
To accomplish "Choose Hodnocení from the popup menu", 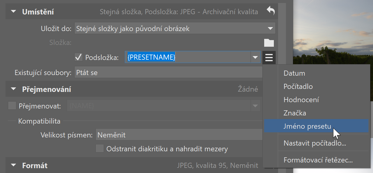I will (x=316, y=100).
